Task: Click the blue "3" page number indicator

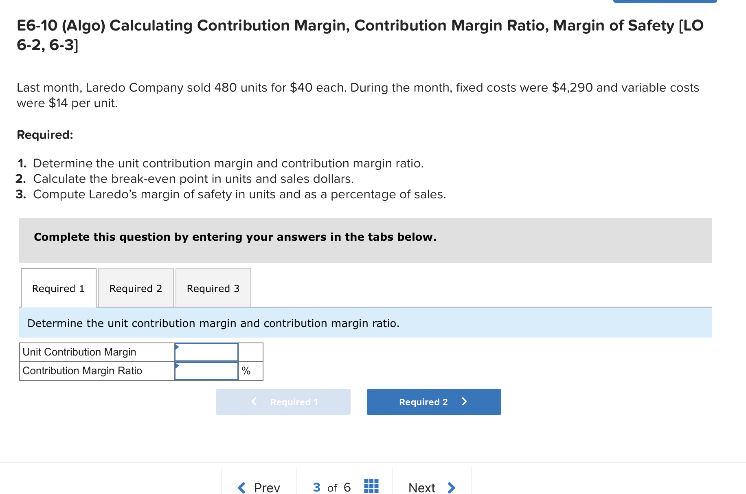Action: click(316, 487)
